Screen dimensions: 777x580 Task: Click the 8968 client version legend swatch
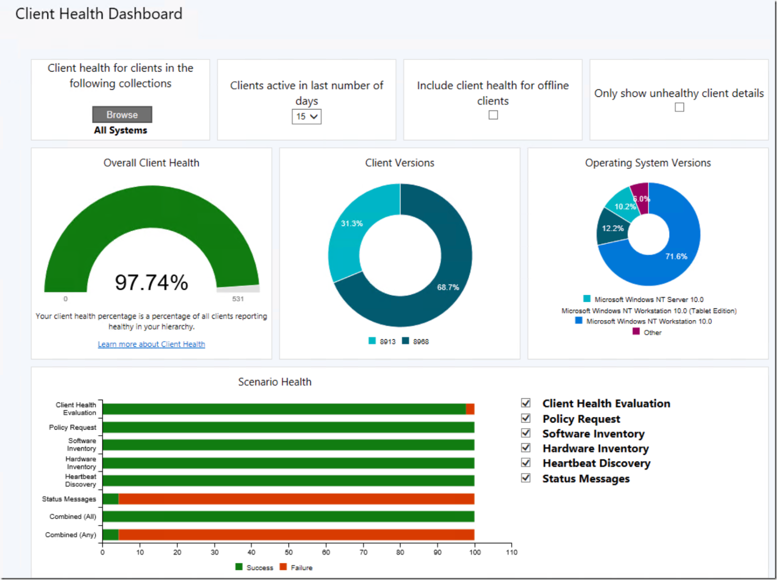coord(406,341)
